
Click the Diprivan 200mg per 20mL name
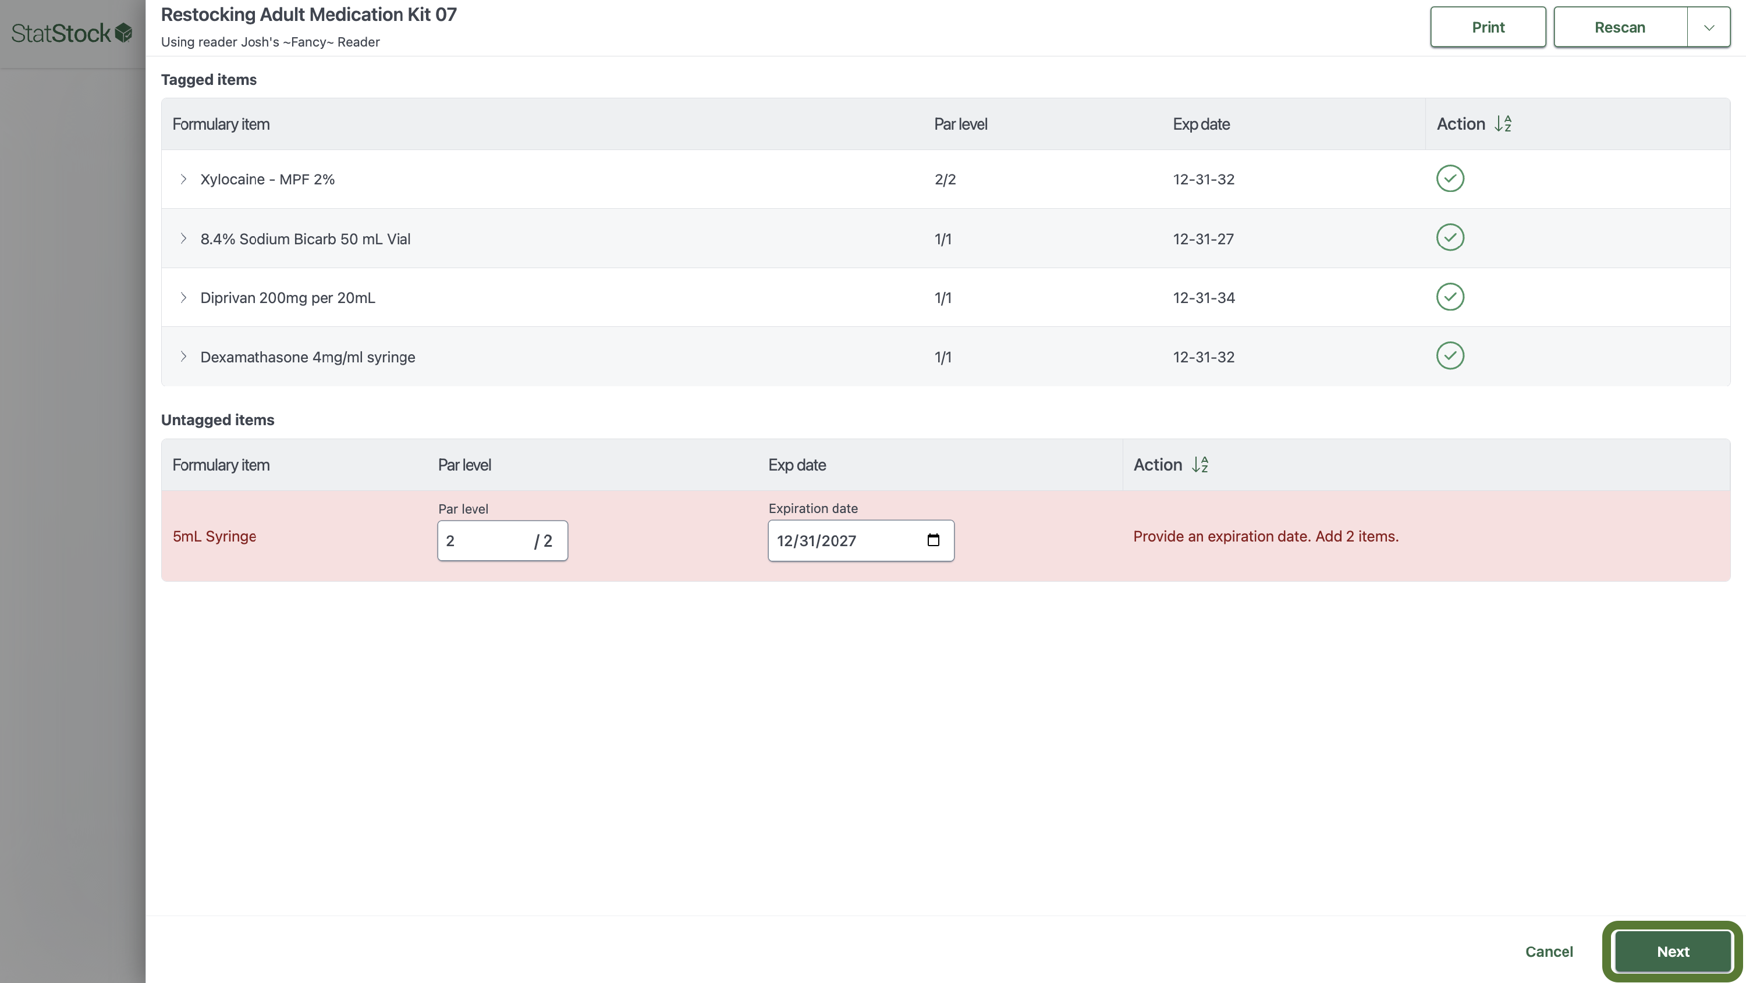(288, 297)
